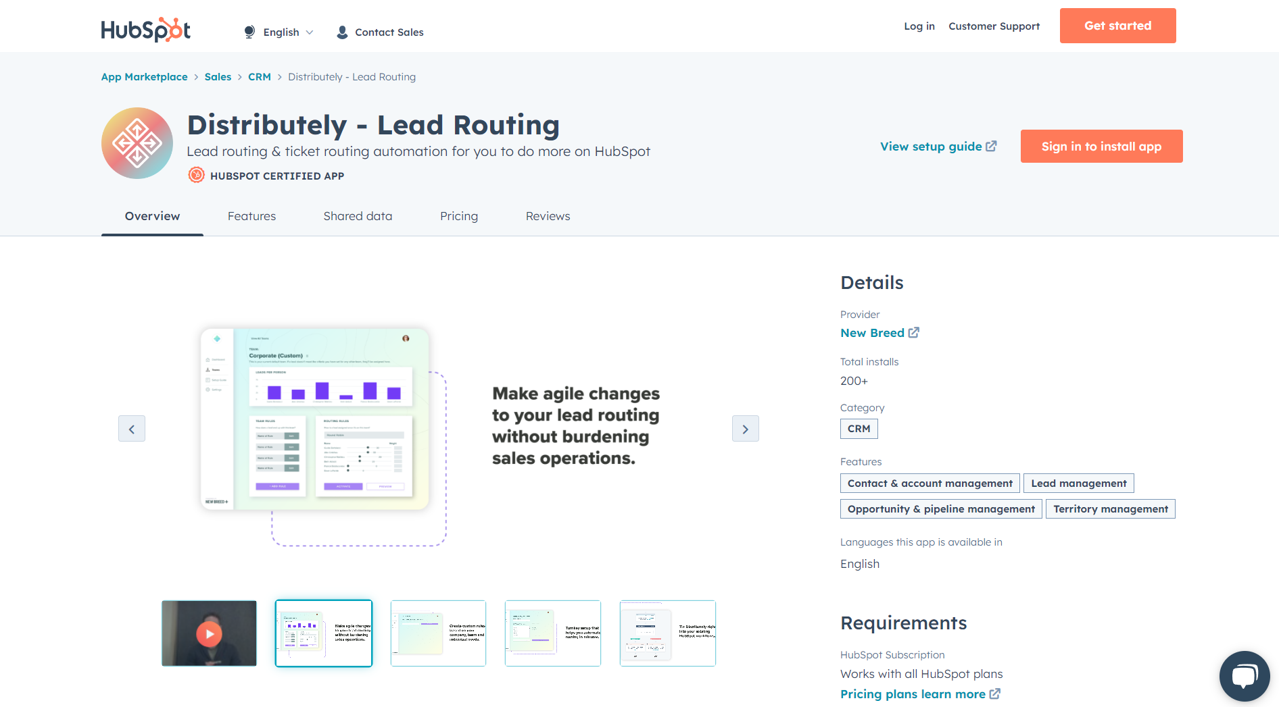1279x707 pixels.
Task: Open the Contact Sales link
Action: click(x=389, y=32)
